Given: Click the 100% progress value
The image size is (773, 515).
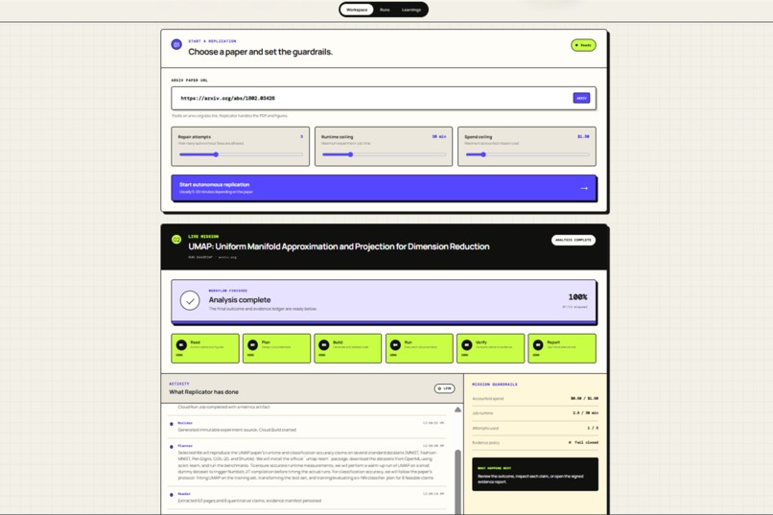Looking at the screenshot, I should coord(577,296).
